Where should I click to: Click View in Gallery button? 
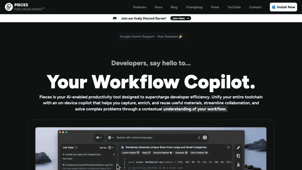(x=199, y=153)
